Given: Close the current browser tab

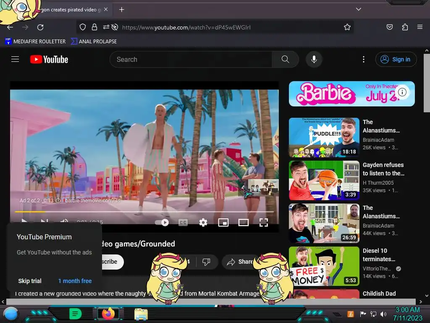Looking at the screenshot, I should [106, 9].
